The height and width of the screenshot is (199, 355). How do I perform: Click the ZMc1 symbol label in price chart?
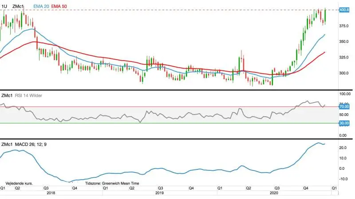tap(18, 6)
